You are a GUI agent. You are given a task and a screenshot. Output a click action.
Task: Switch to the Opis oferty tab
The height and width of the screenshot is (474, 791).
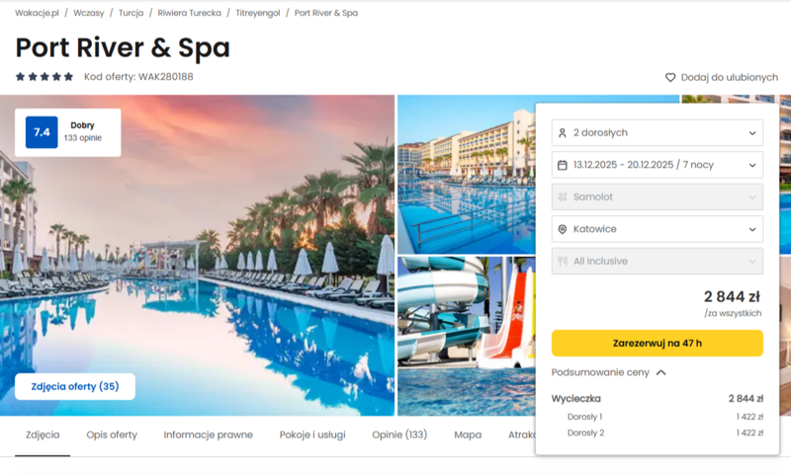112,434
